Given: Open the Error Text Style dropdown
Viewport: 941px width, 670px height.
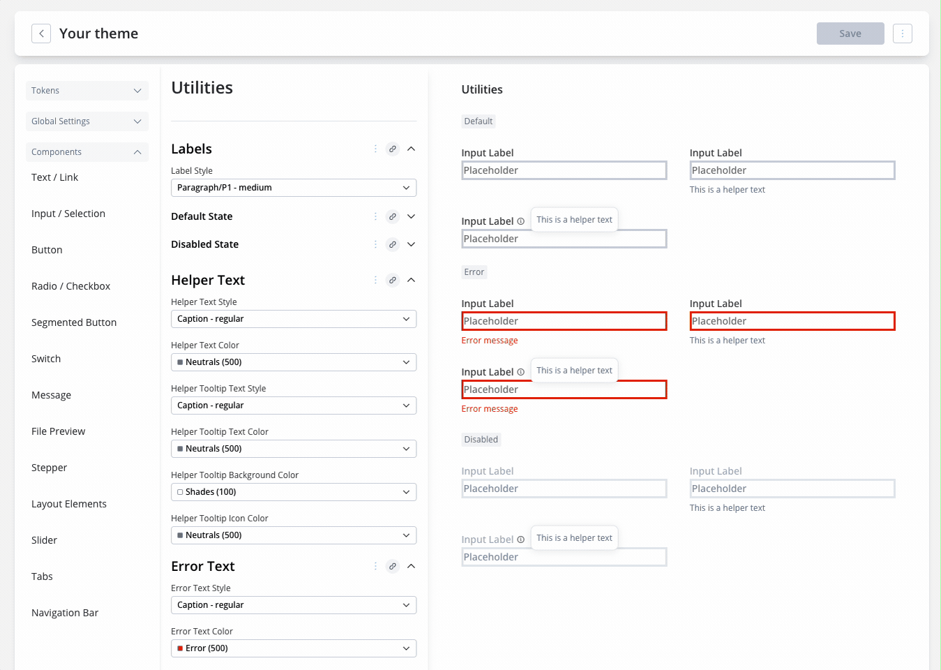Looking at the screenshot, I should (294, 605).
